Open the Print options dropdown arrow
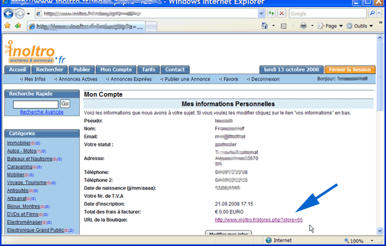This screenshot has width=386, height=246. 312,26
